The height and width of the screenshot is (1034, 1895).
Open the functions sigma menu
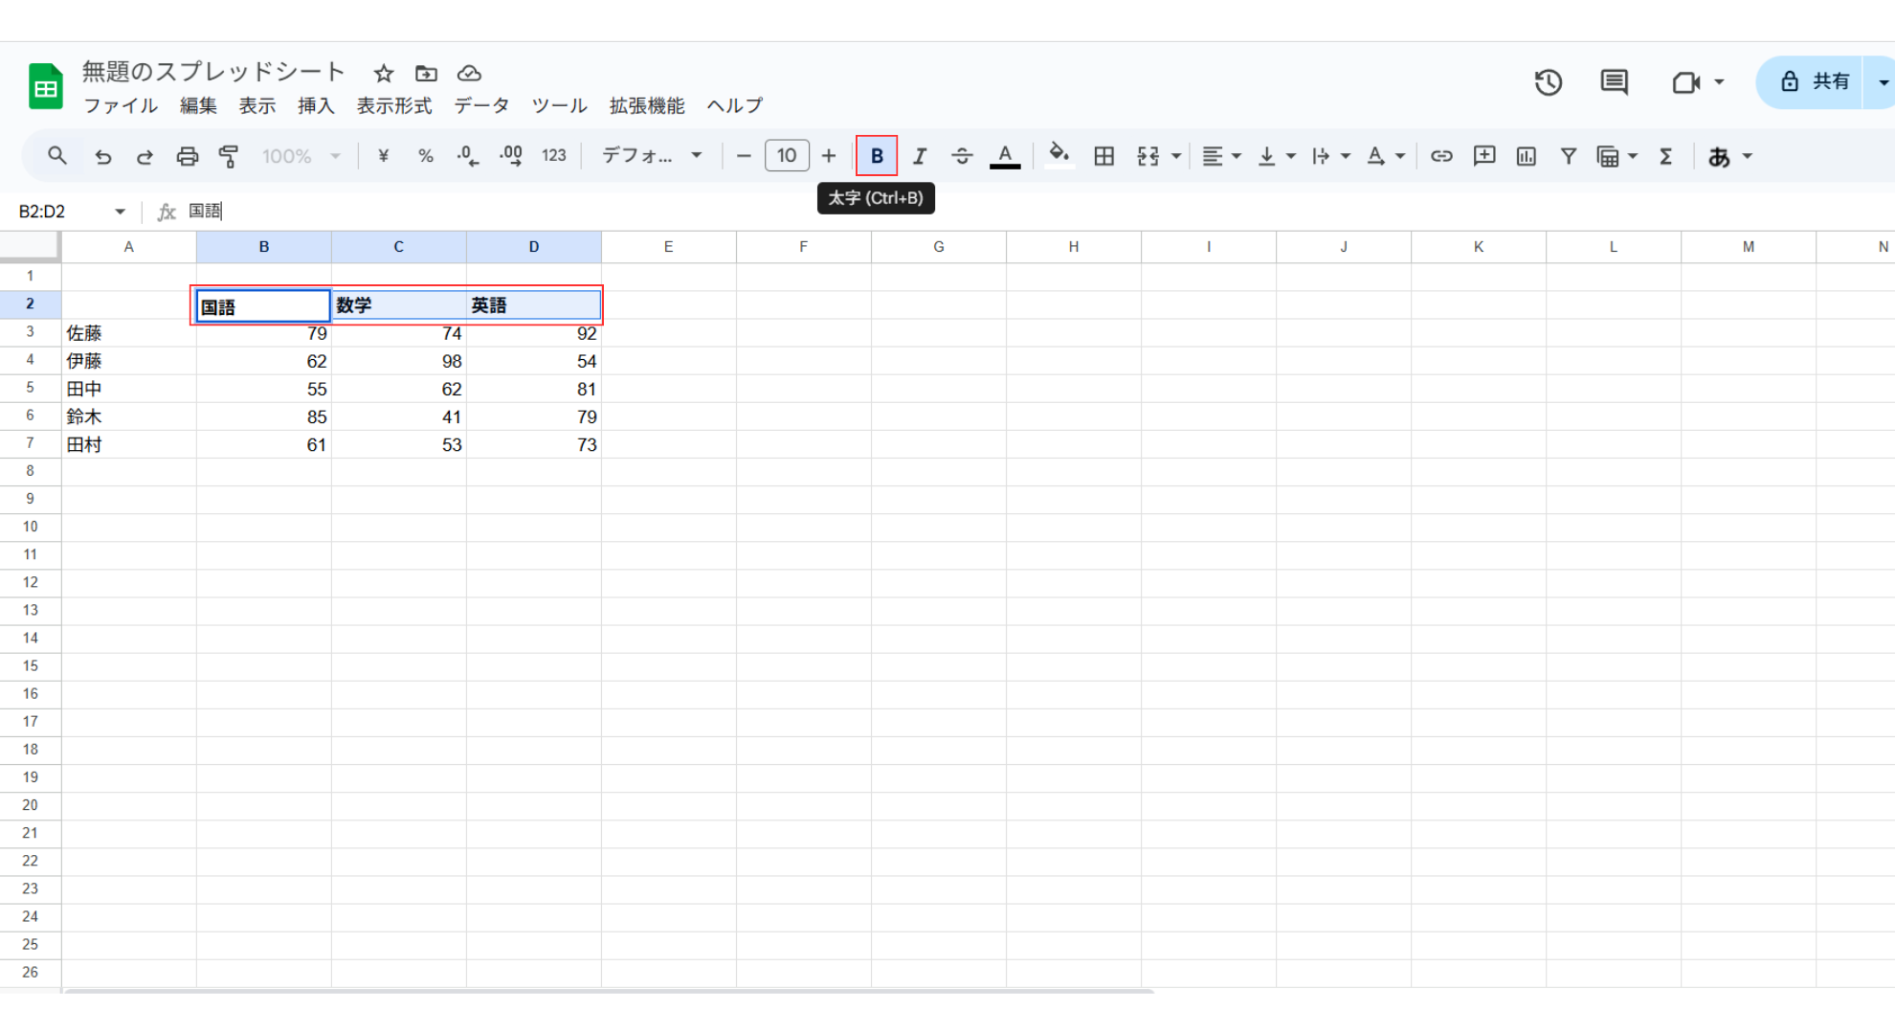pyautogui.click(x=1666, y=156)
